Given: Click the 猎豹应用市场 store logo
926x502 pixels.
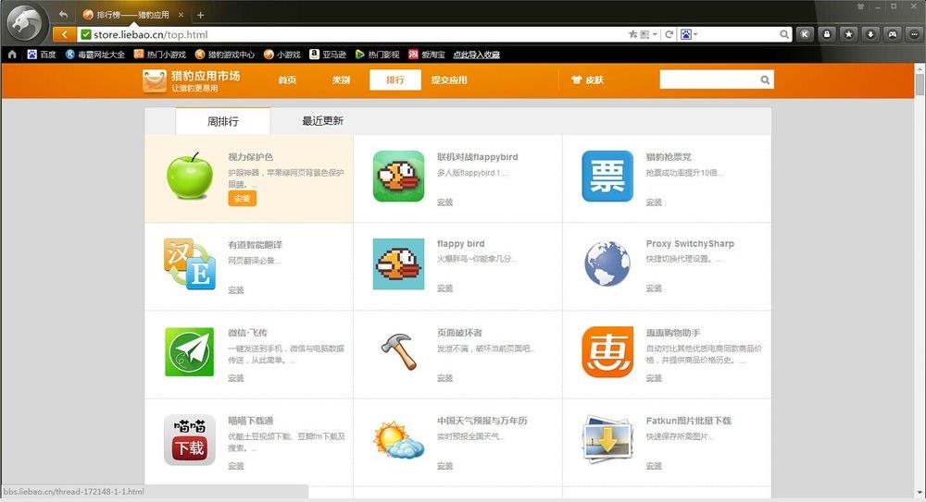Looking at the screenshot, I should [192, 80].
